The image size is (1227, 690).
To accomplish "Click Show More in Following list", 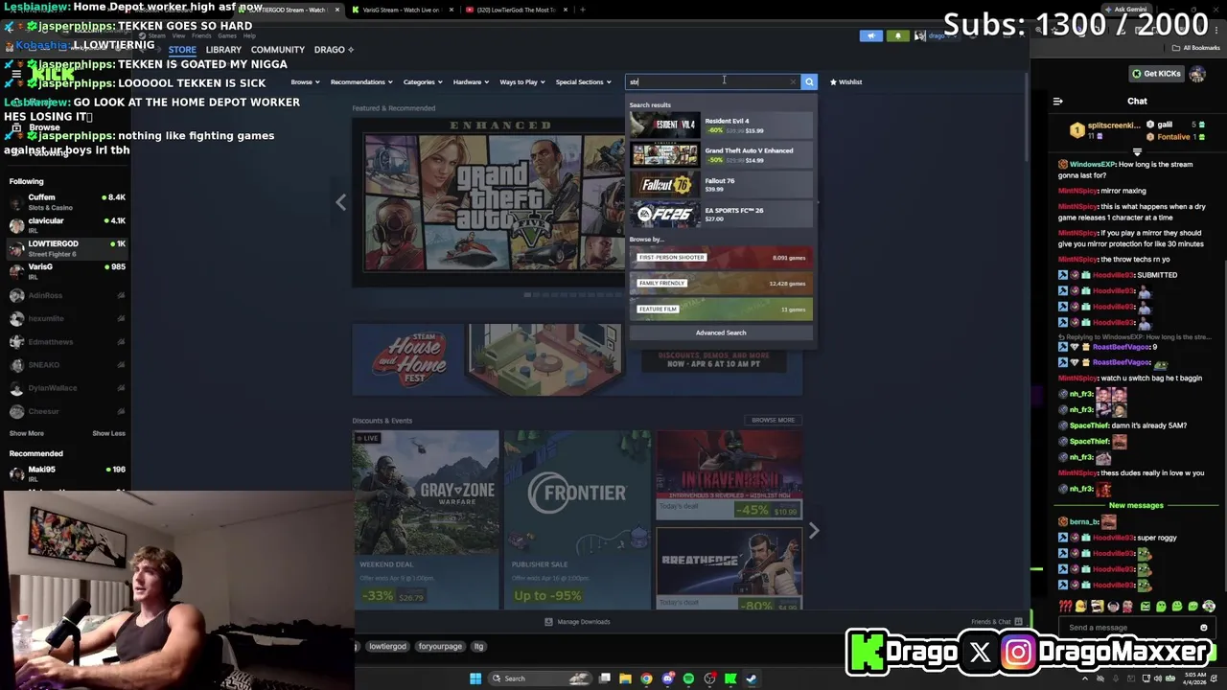I will click(x=26, y=433).
